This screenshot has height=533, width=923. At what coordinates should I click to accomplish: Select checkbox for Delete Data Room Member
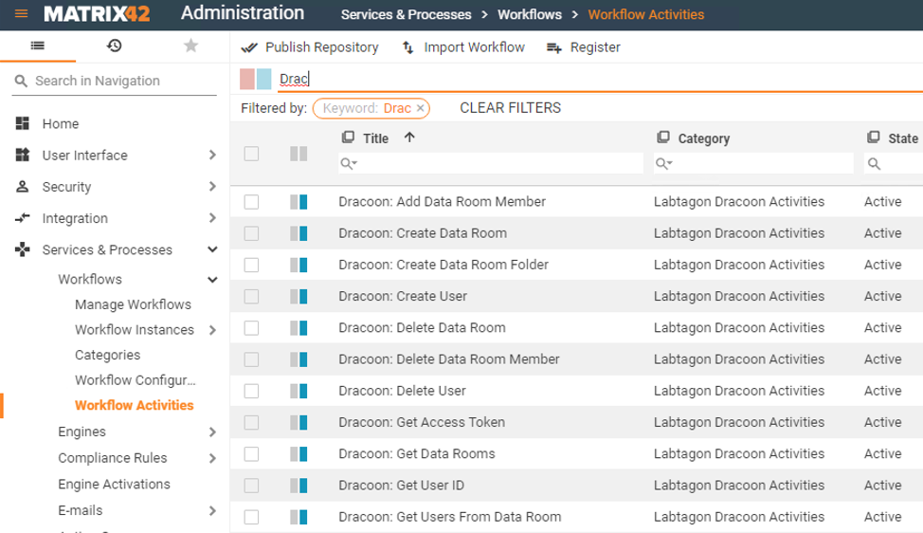point(251,359)
